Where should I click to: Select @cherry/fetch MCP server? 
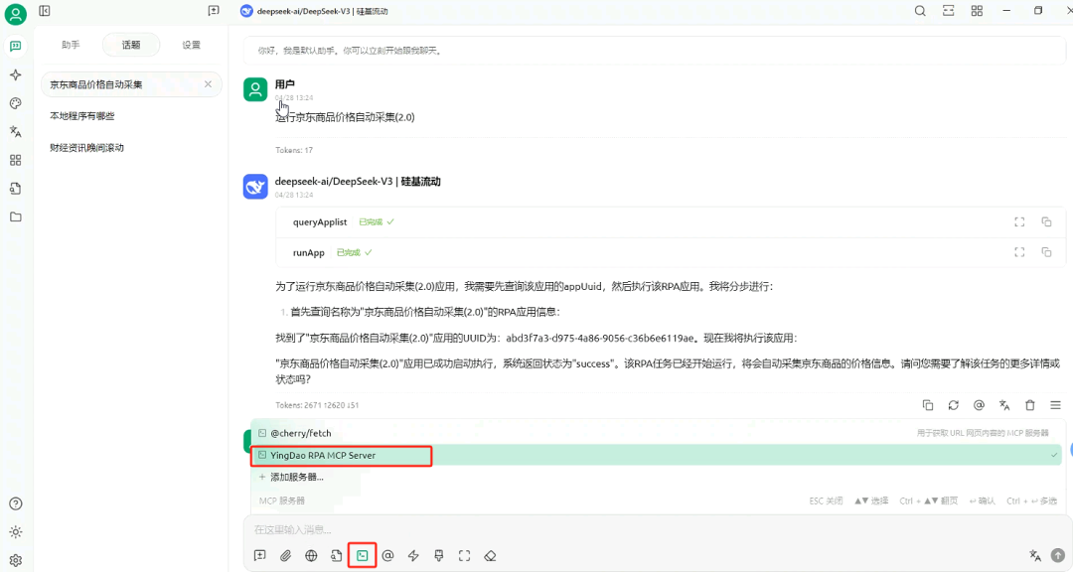click(659, 433)
